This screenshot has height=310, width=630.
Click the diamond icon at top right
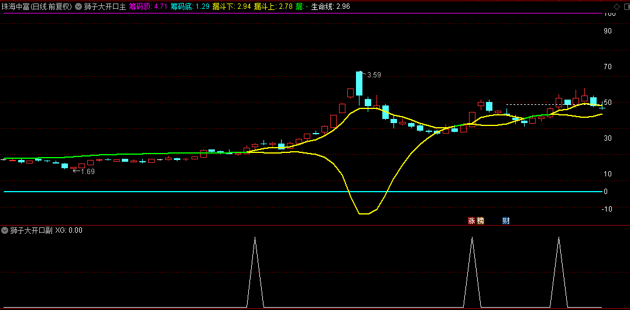click(617, 6)
